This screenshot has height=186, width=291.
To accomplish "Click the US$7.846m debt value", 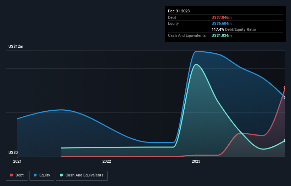I will tap(222, 17).
